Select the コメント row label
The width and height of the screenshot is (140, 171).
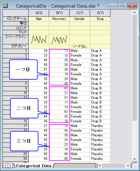pyautogui.click(x=16, y=28)
